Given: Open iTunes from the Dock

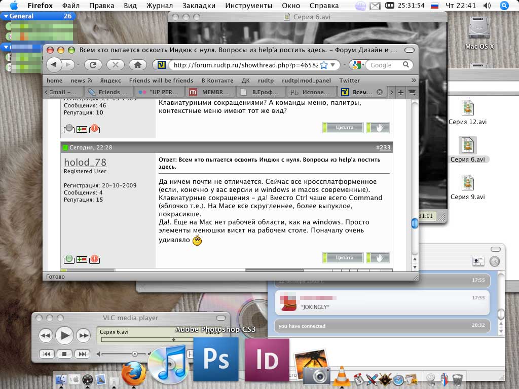Looking at the screenshot, I should 168,364.
